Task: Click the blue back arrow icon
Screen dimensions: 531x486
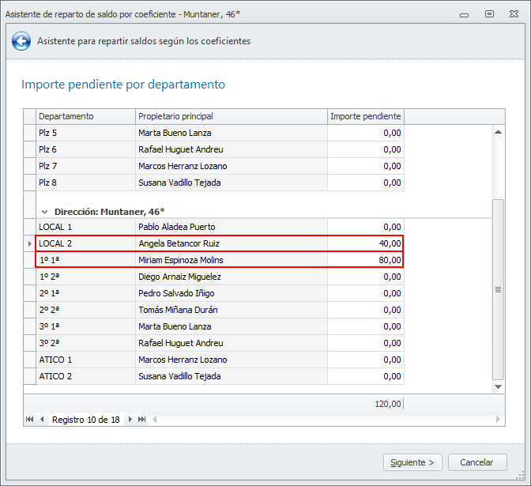Action: (x=21, y=41)
